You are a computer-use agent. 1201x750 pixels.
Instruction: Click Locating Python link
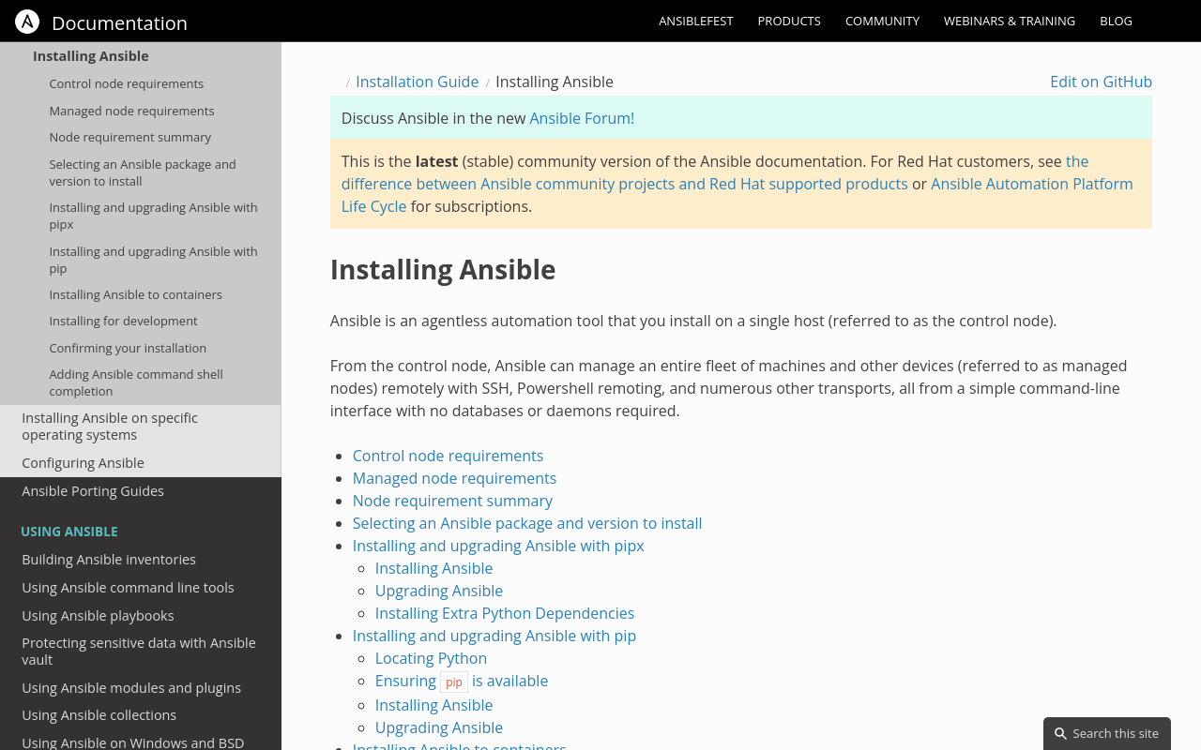pyautogui.click(x=431, y=658)
